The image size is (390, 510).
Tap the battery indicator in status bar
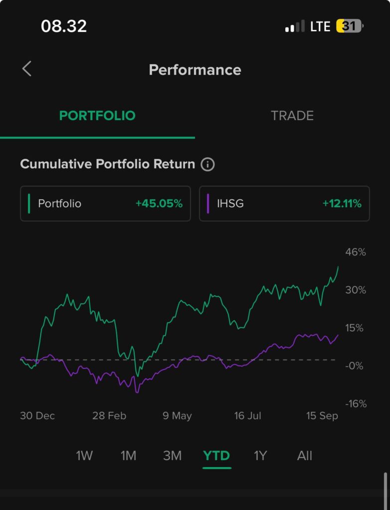click(x=350, y=26)
